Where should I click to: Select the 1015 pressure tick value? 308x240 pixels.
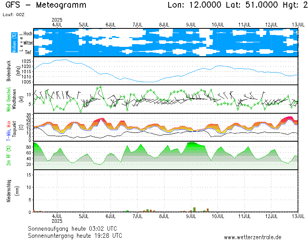pyautogui.click(x=26, y=72)
